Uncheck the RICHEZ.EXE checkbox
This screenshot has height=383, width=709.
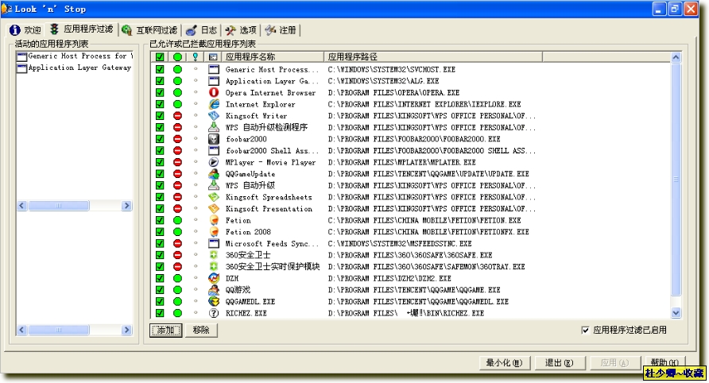coord(160,313)
